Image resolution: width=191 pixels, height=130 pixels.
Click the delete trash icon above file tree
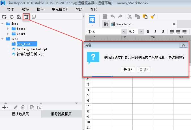(26, 17)
